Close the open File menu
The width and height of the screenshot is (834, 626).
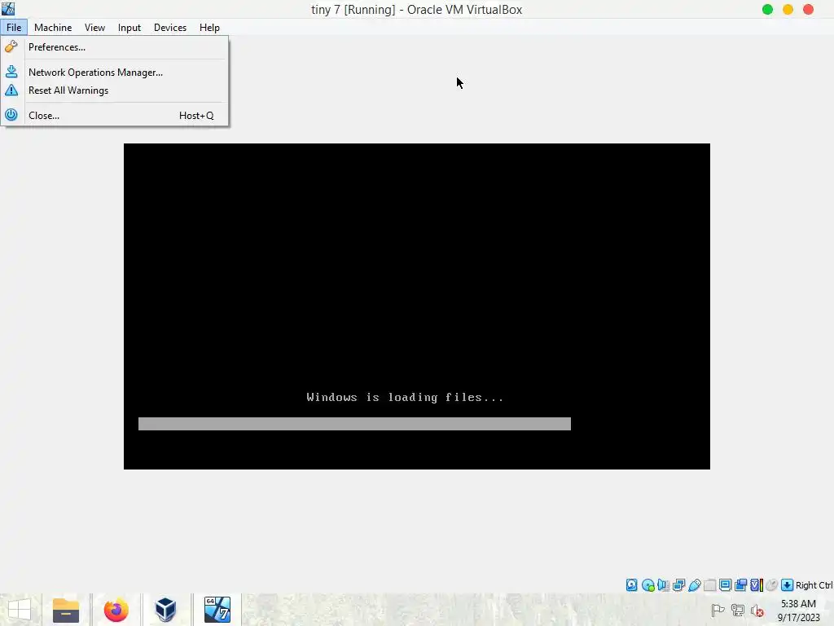(14, 27)
